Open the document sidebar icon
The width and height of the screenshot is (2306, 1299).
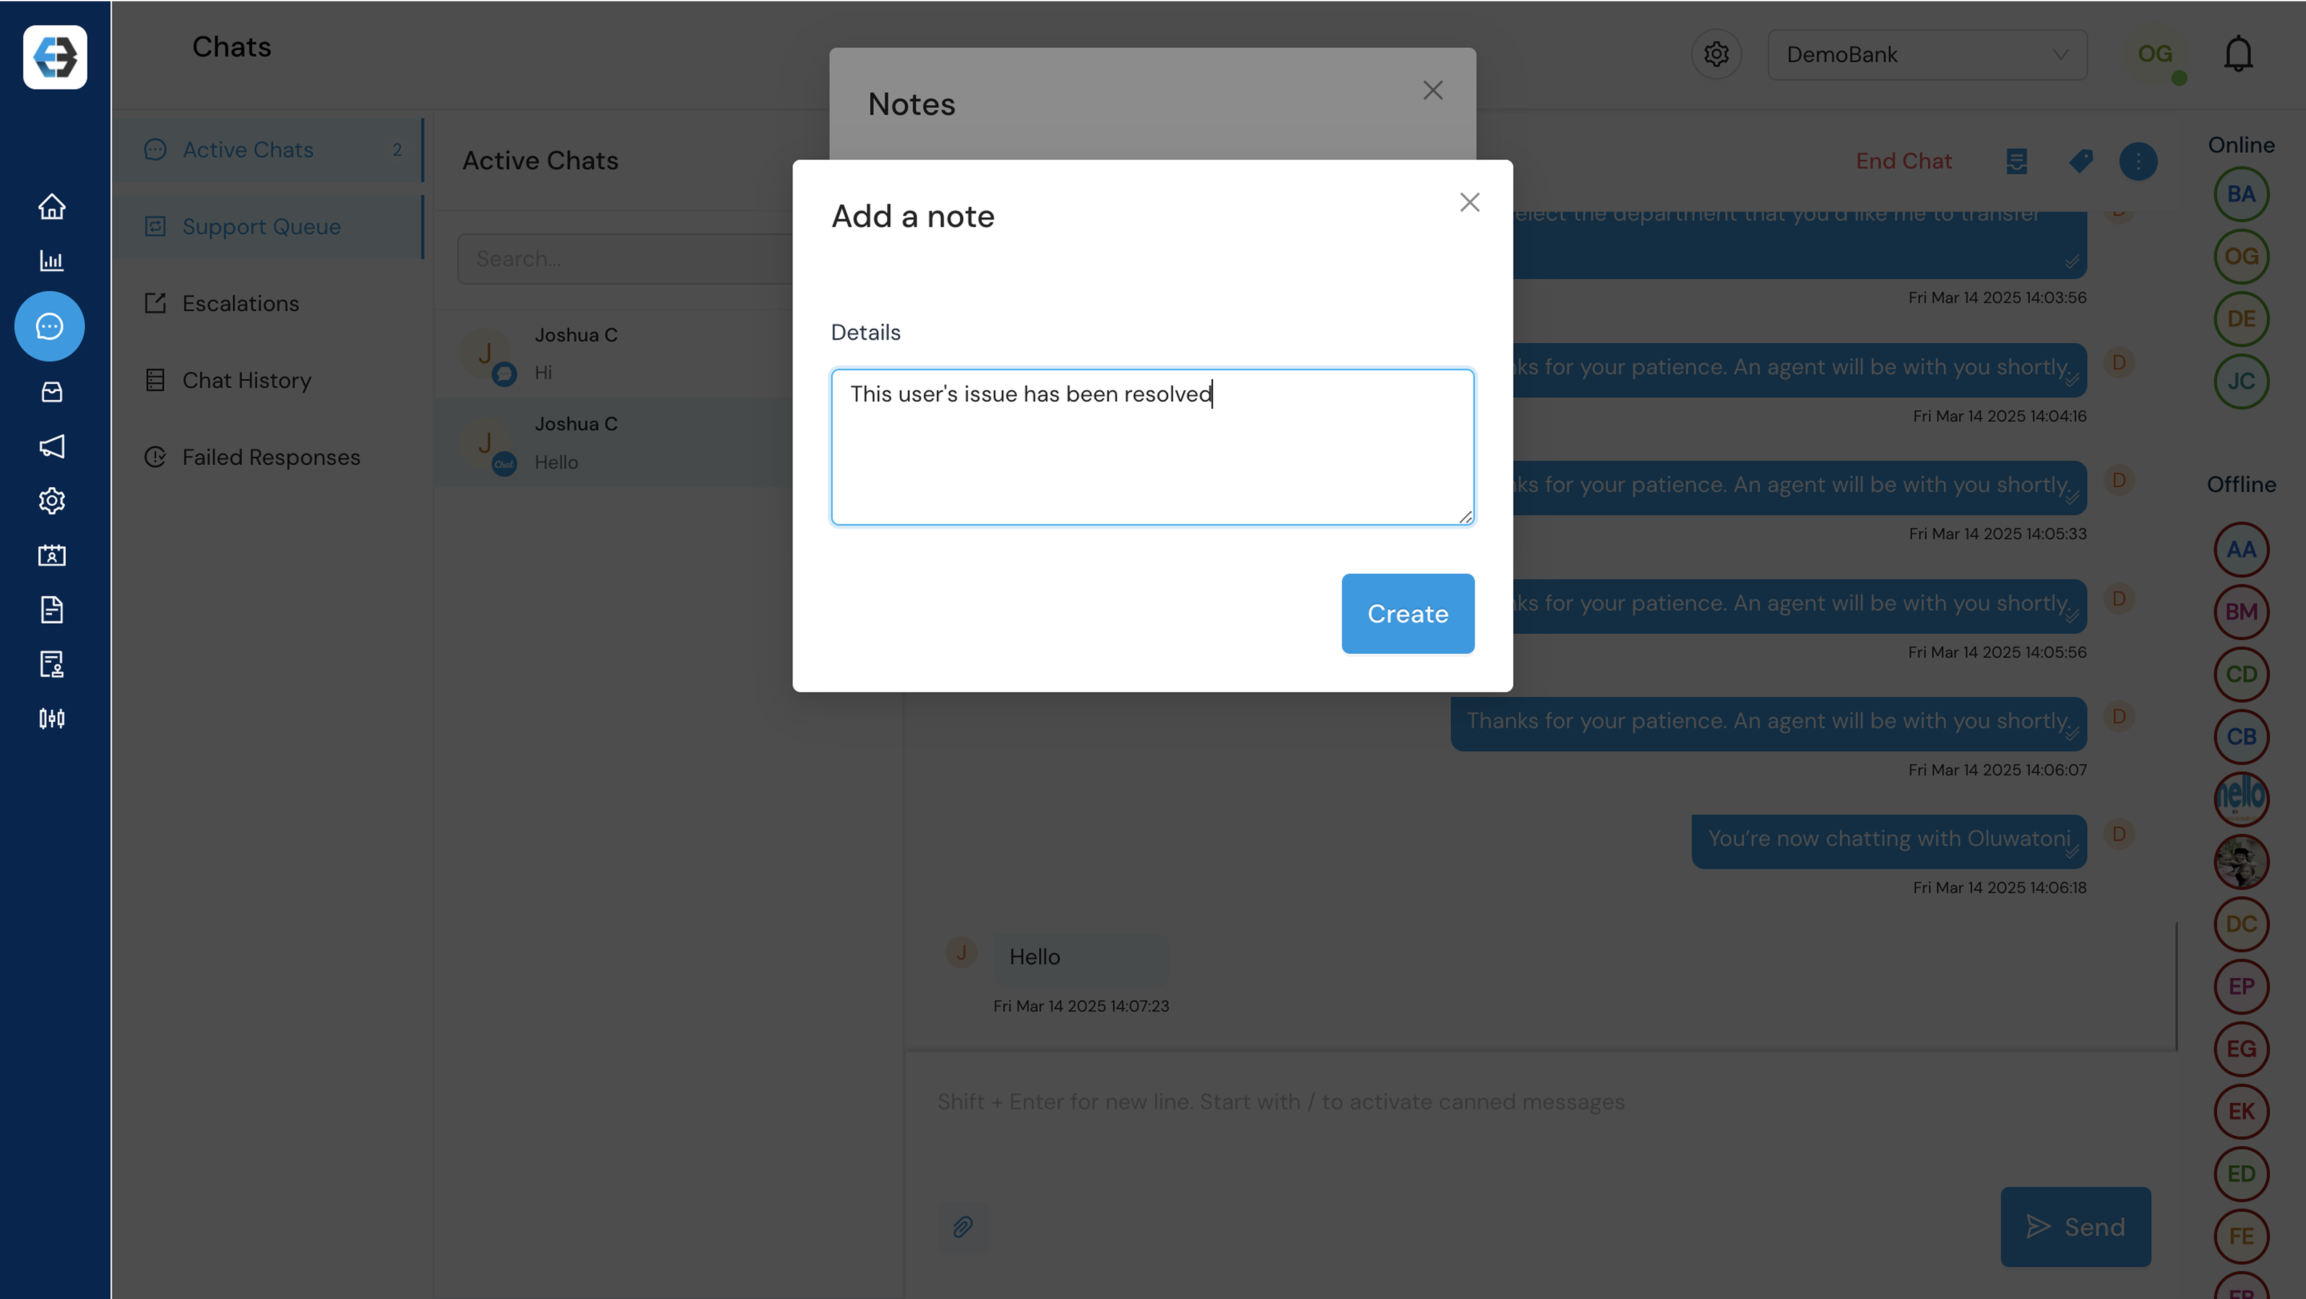[x=52, y=610]
